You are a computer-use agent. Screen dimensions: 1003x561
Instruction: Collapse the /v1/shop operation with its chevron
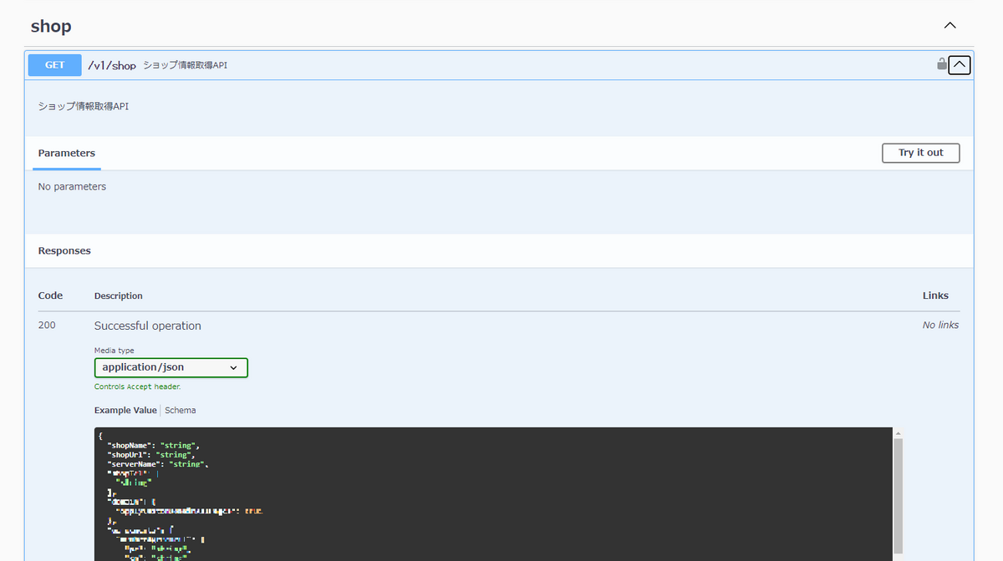(x=959, y=64)
